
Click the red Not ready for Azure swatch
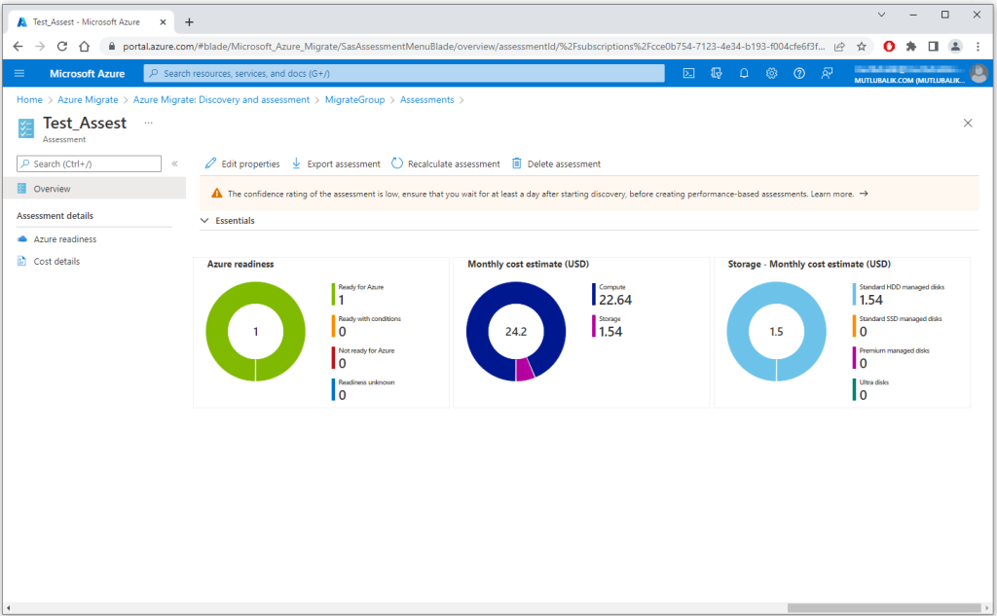click(333, 358)
